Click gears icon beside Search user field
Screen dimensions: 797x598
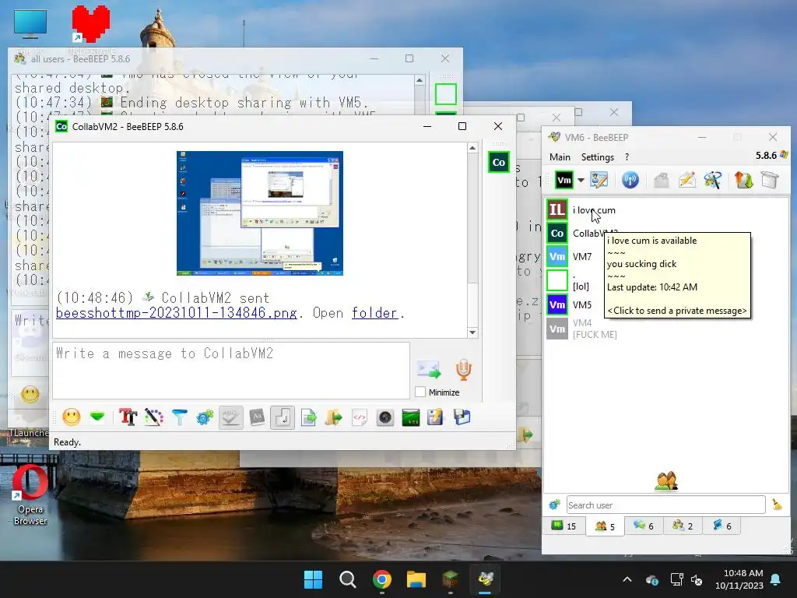tap(554, 505)
